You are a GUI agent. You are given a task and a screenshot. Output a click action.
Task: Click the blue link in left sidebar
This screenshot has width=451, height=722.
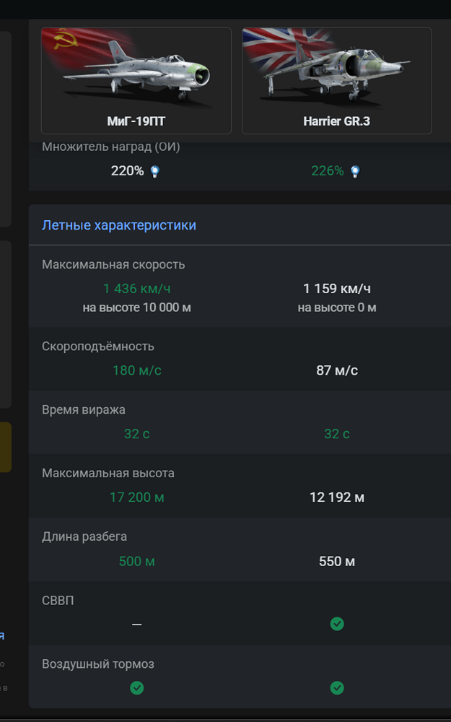pyautogui.click(x=2, y=636)
